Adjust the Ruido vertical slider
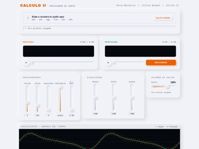The image size is (199, 149). pos(38,99)
